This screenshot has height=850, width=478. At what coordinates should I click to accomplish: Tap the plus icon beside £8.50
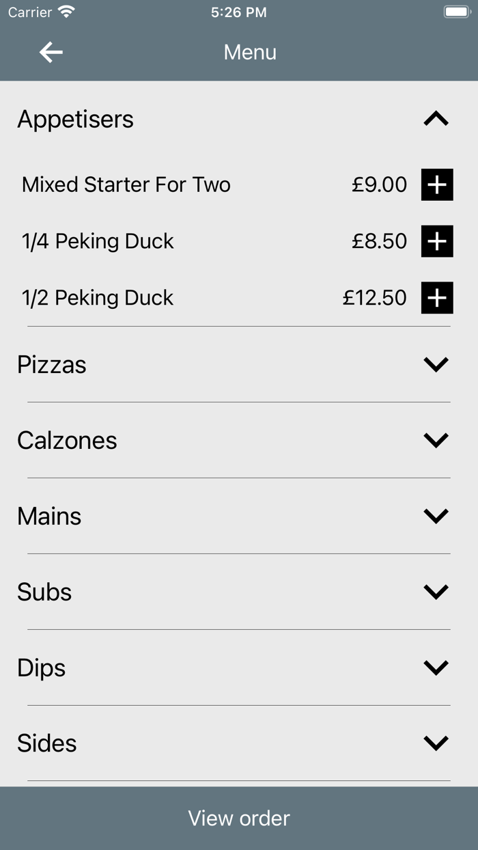[437, 241]
